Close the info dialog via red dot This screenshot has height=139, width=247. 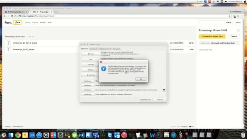tap(101, 62)
